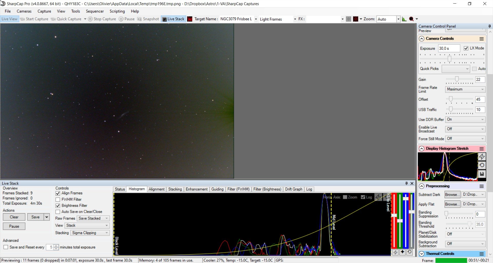Viewport: 493px width, 263px height.
Task: Select the red reticule overlay icon
Action: click(356, 19)
